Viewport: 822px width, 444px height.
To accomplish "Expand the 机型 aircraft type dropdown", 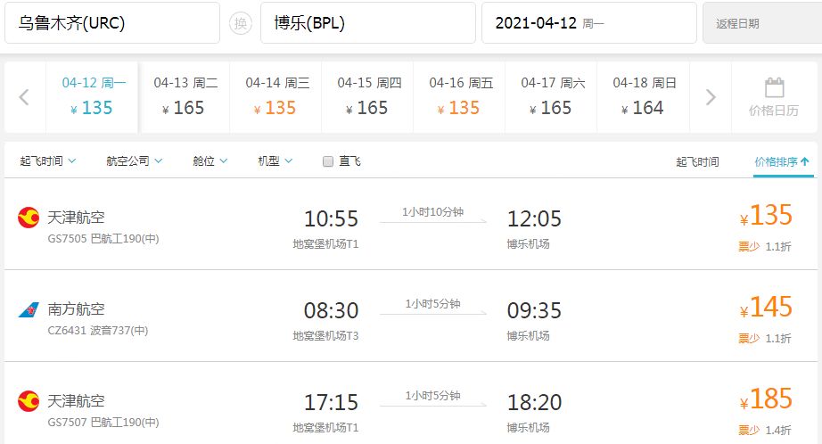I will pos(275,161).
